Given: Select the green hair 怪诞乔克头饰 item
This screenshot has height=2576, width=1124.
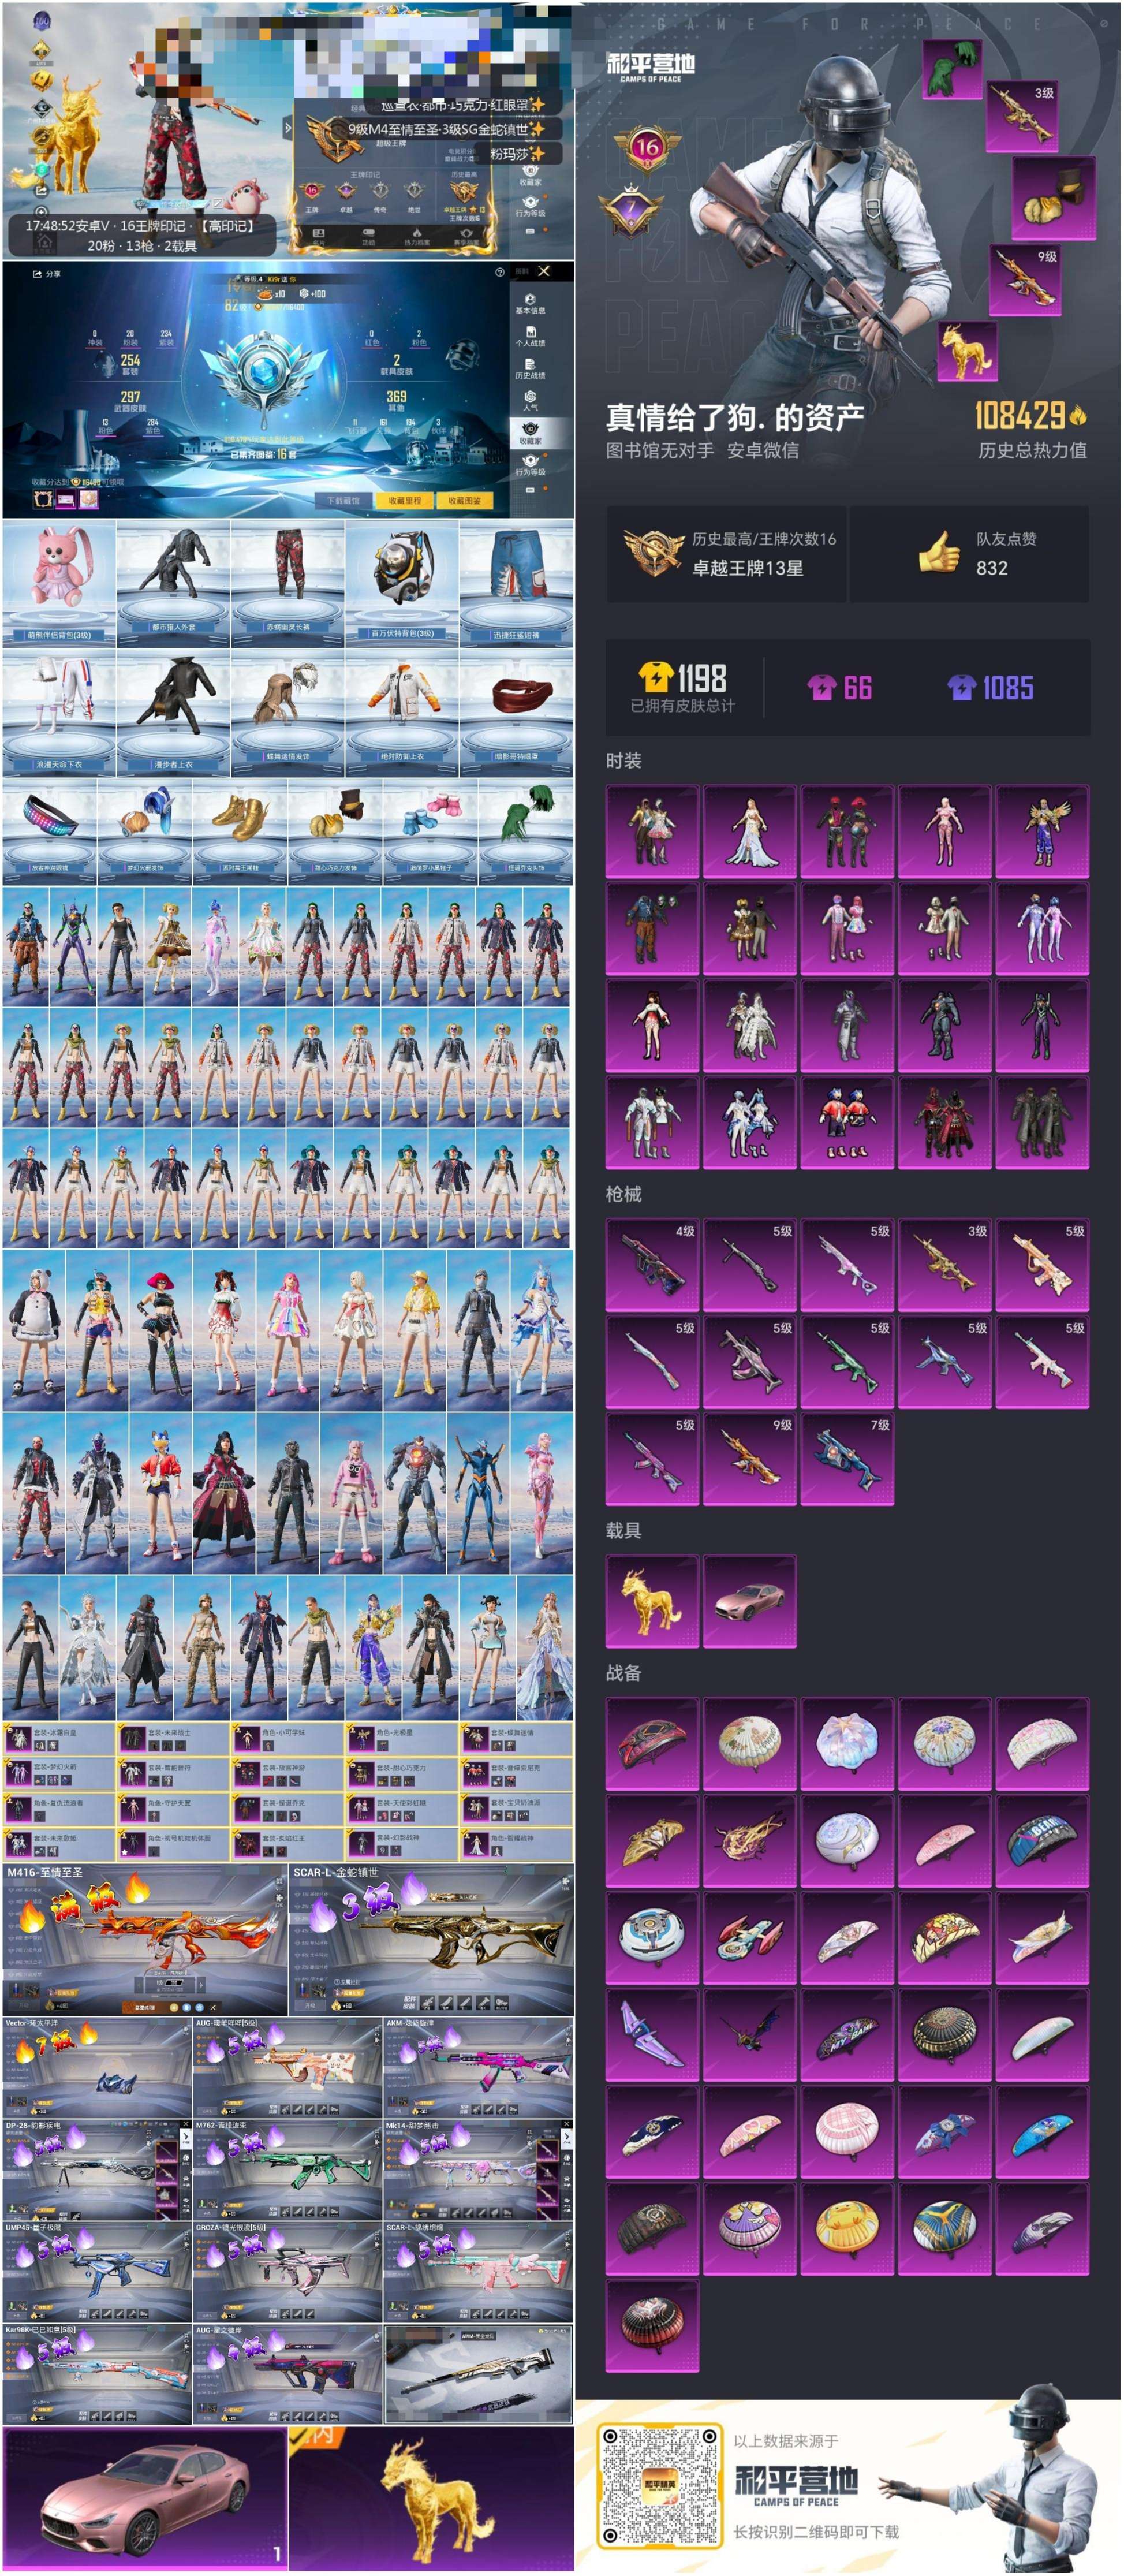Looking at the screenshot, I should [x=525, y=832].
